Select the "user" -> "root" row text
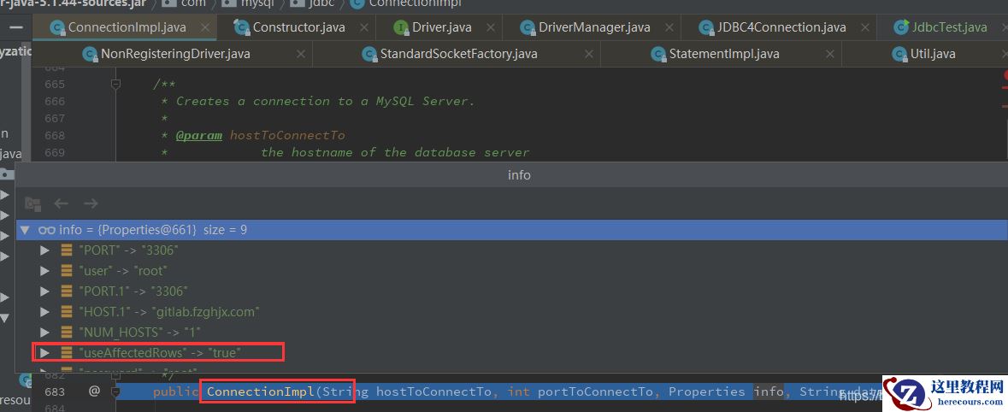Viewport: 1008px width, 412px height. click(x=122, y=271)
